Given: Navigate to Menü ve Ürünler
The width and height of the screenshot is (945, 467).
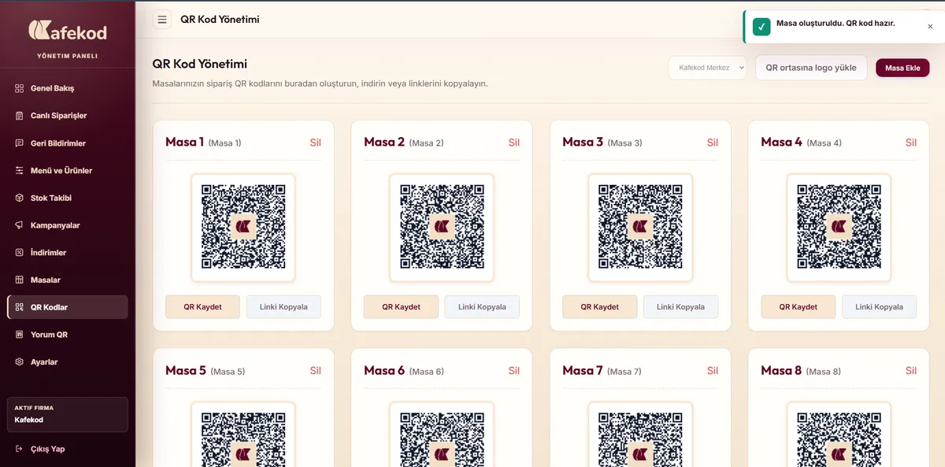Looking at the screenshot, I should [67, 170].
